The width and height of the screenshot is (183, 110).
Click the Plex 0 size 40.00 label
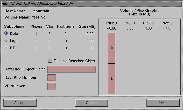coord(112,28)
